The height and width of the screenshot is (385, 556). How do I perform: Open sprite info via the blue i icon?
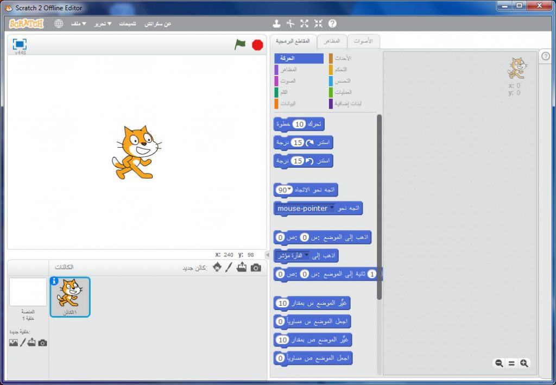[54, 281]
